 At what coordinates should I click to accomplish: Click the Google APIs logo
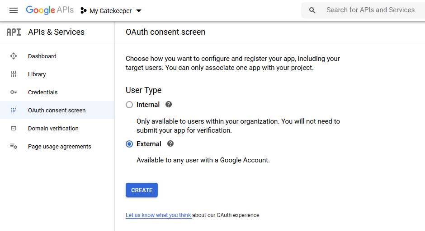click(x=50, y=10)
